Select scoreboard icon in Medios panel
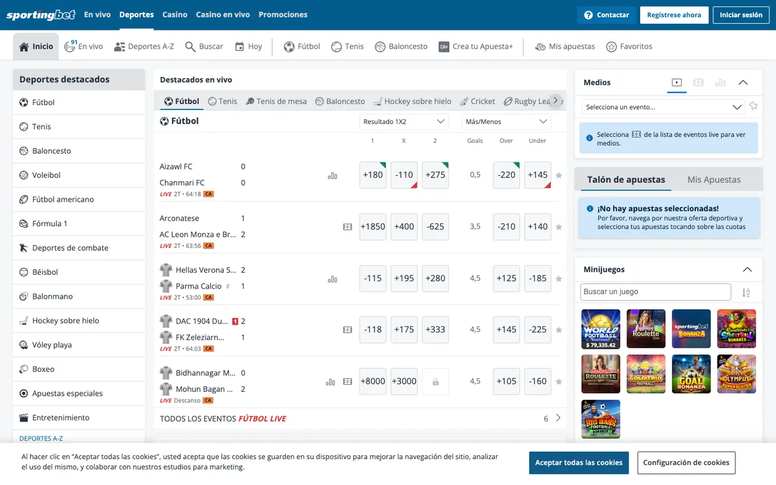The height and width of the screenshot is (485, 776). point(698,83)
